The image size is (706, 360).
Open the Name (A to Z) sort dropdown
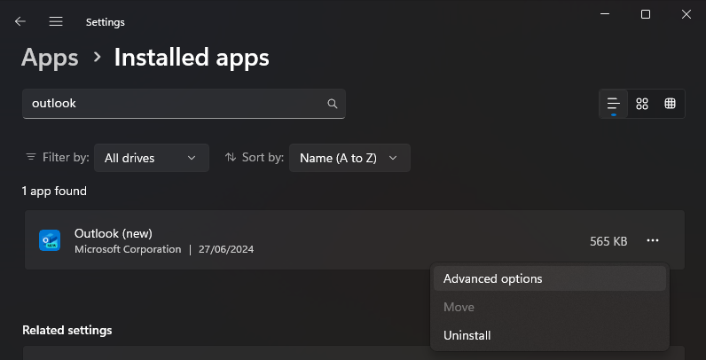tap(349, 158)
